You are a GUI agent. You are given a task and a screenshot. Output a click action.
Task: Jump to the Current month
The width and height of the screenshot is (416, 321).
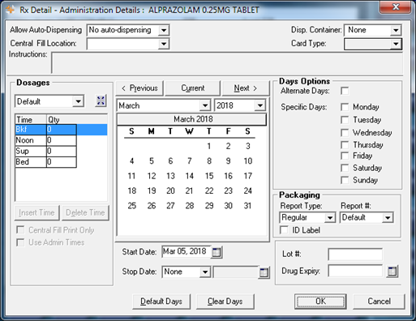coord(193,88)
